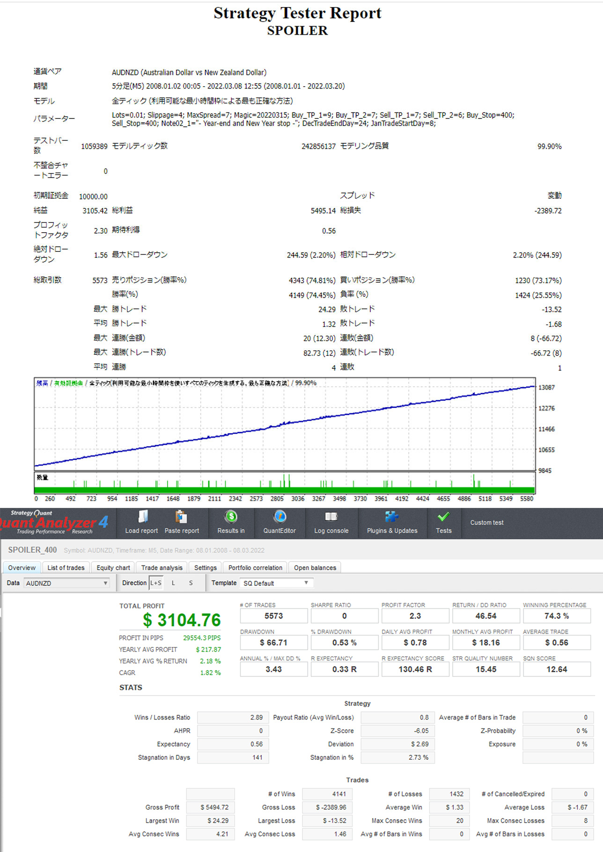Screen dimensions: 603x852
Task: Click the SQN Score value 12.64
Action: 557,669
